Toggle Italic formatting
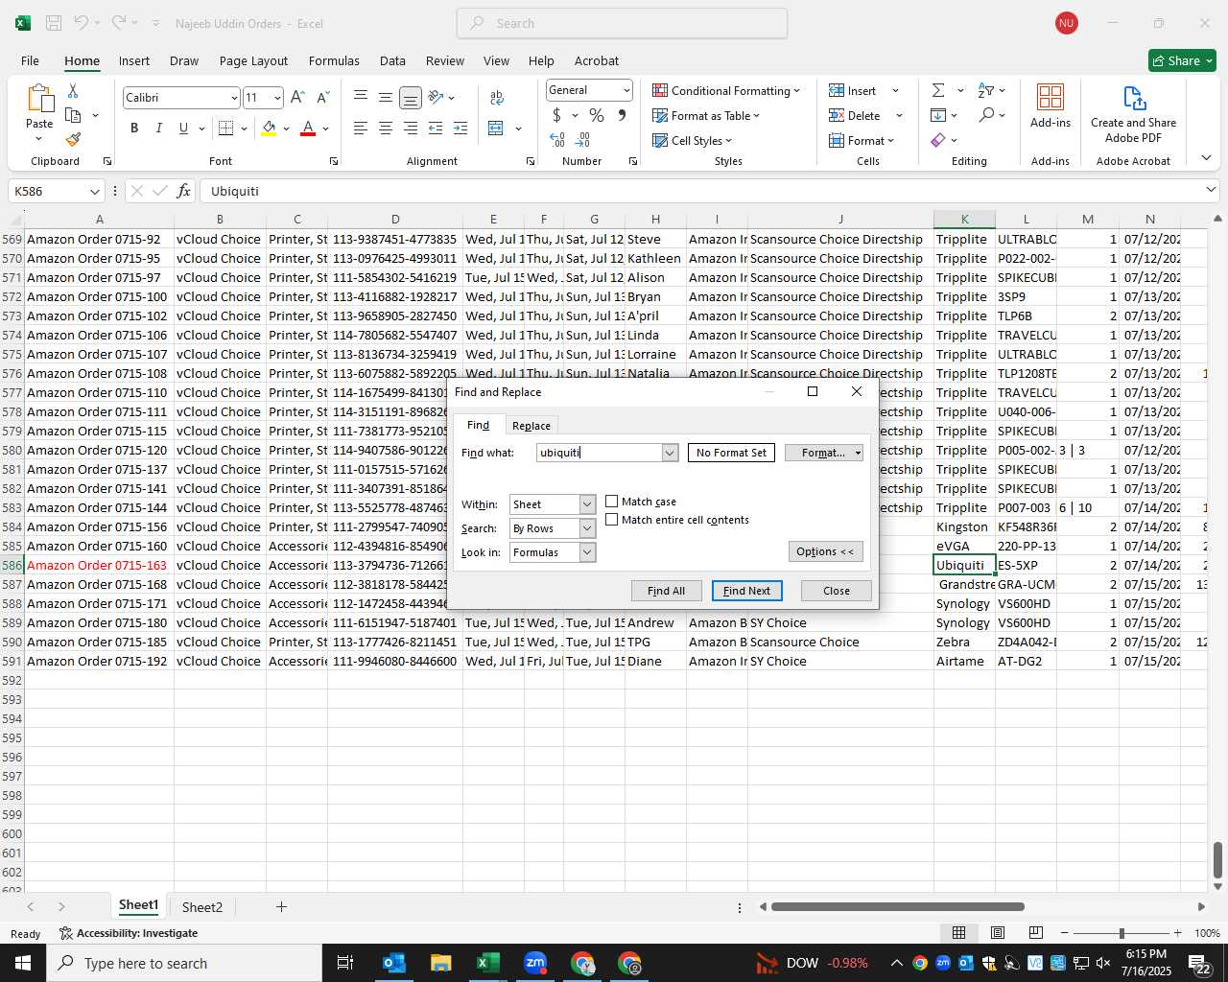The height and width of the screenshot is (982, 1228). (x=158, y=128)
